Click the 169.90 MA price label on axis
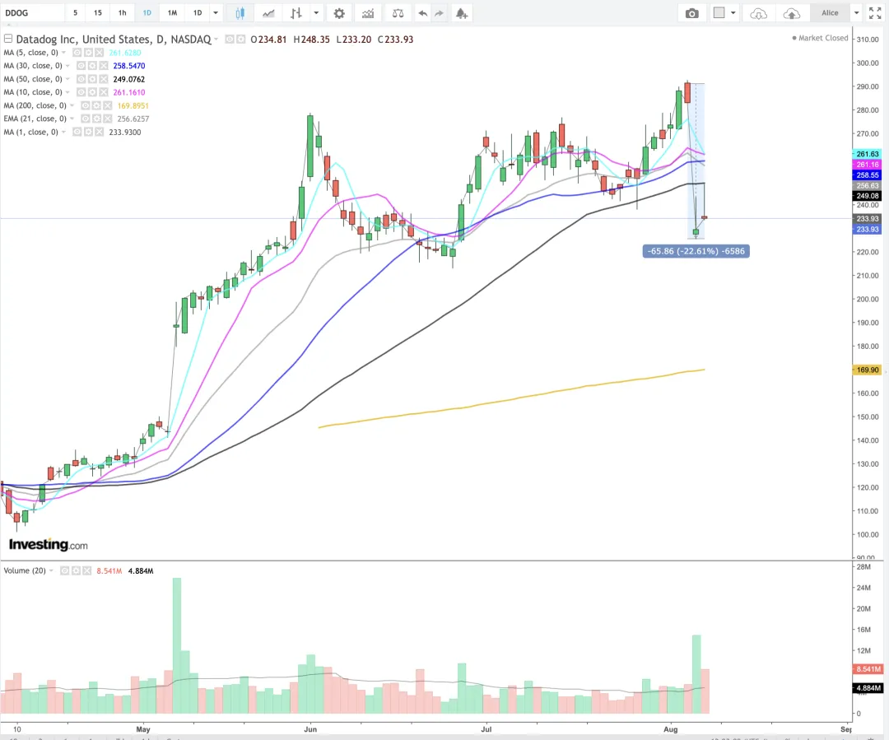 (867, 370)
